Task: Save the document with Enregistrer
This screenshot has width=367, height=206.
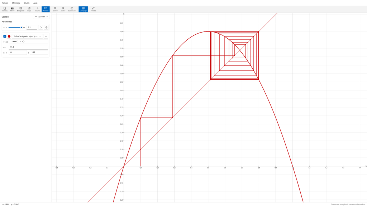Action: tap(20, 9)
